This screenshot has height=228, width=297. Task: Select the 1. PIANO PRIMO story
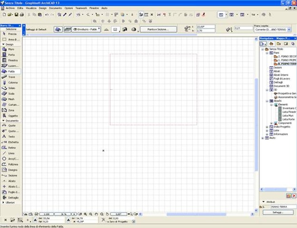287,60
